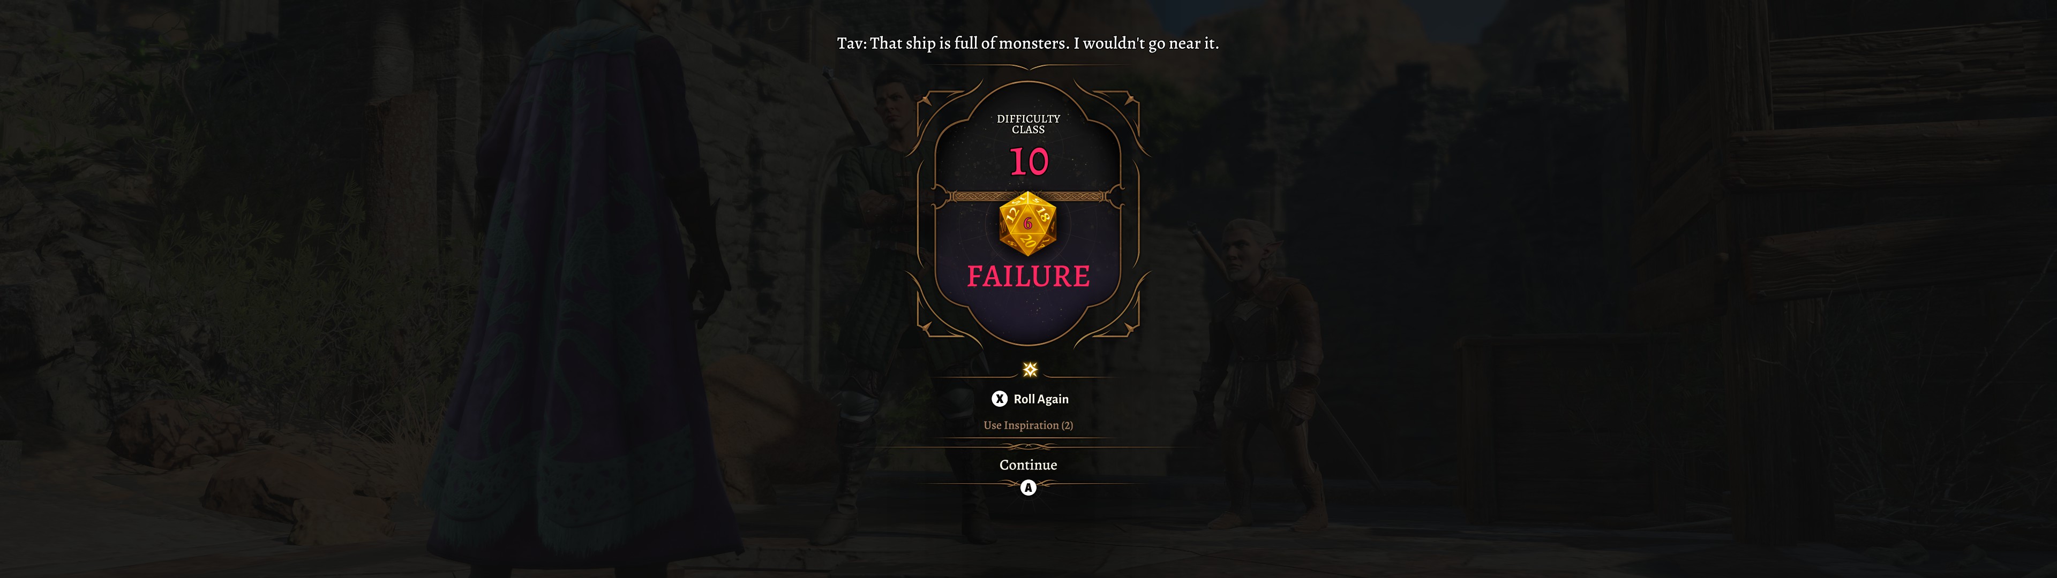The image size is (2057, 578).
Task: Click the difficulty class number 10
Action: (x=1028, y=162)
